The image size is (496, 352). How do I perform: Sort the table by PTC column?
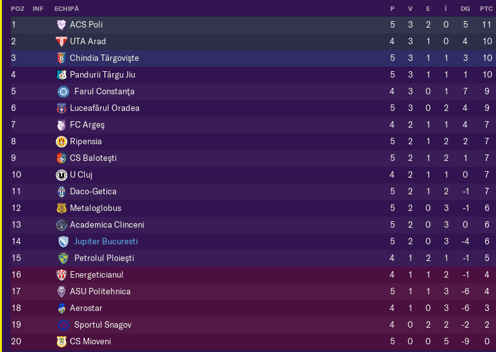(x=486, y=9)
